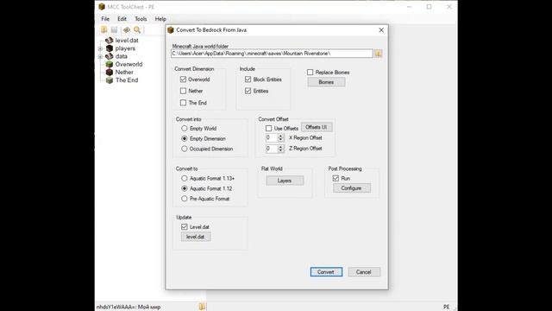This screenshot has width=552, height=311.
Task: Click the players chest icon in tree
Action: tap(110, 48)
